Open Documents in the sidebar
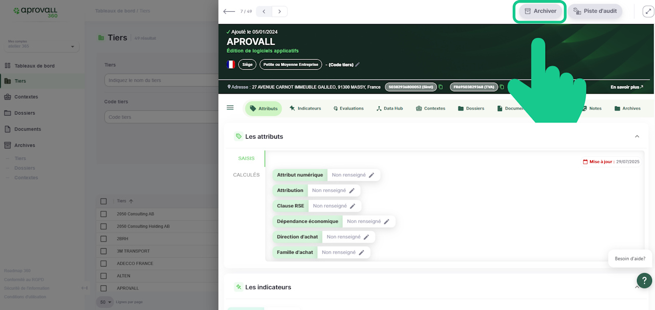655x310 pixels. coord(28,129)
